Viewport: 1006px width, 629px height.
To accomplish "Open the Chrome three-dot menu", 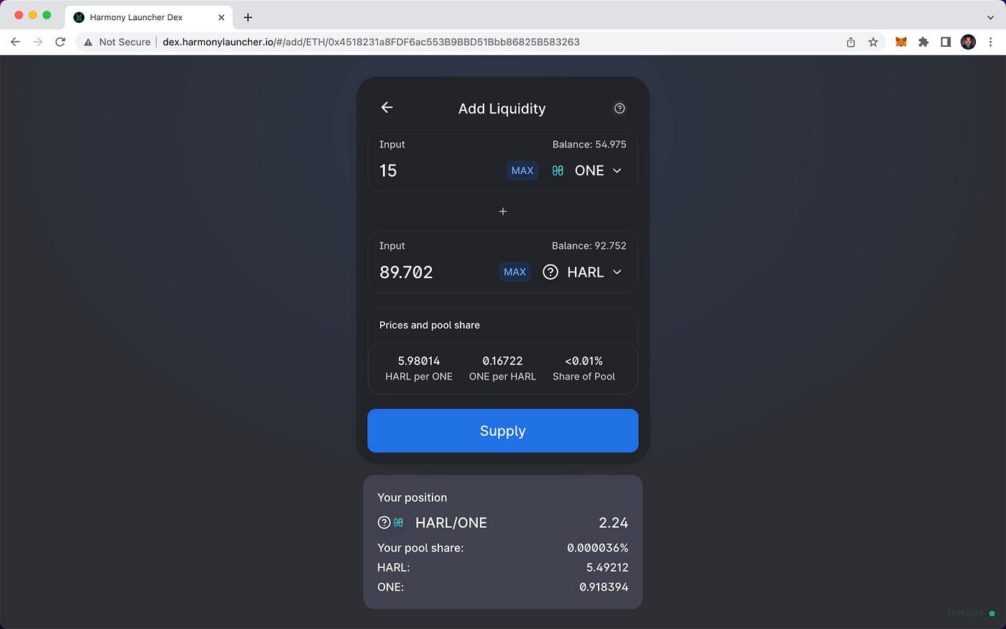I will [990, 42].
